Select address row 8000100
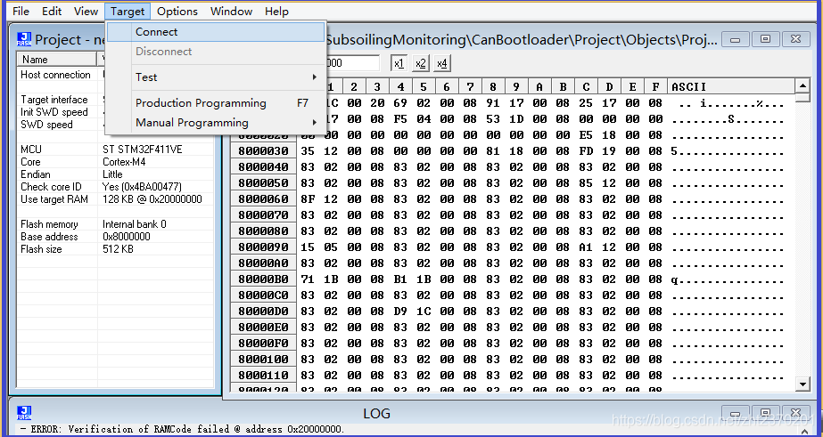823x437 pixels. point(264,360)
